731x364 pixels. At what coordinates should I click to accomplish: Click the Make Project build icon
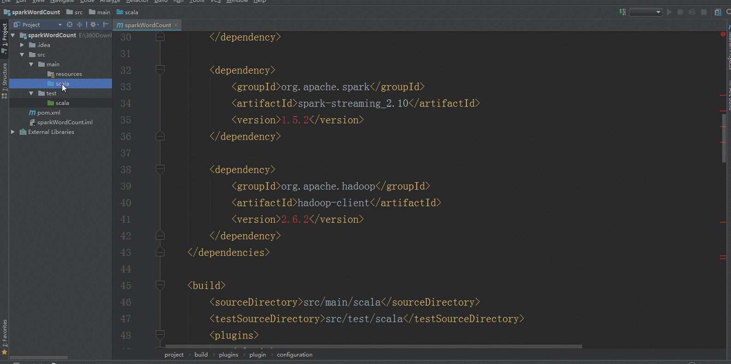coord(623,12)
